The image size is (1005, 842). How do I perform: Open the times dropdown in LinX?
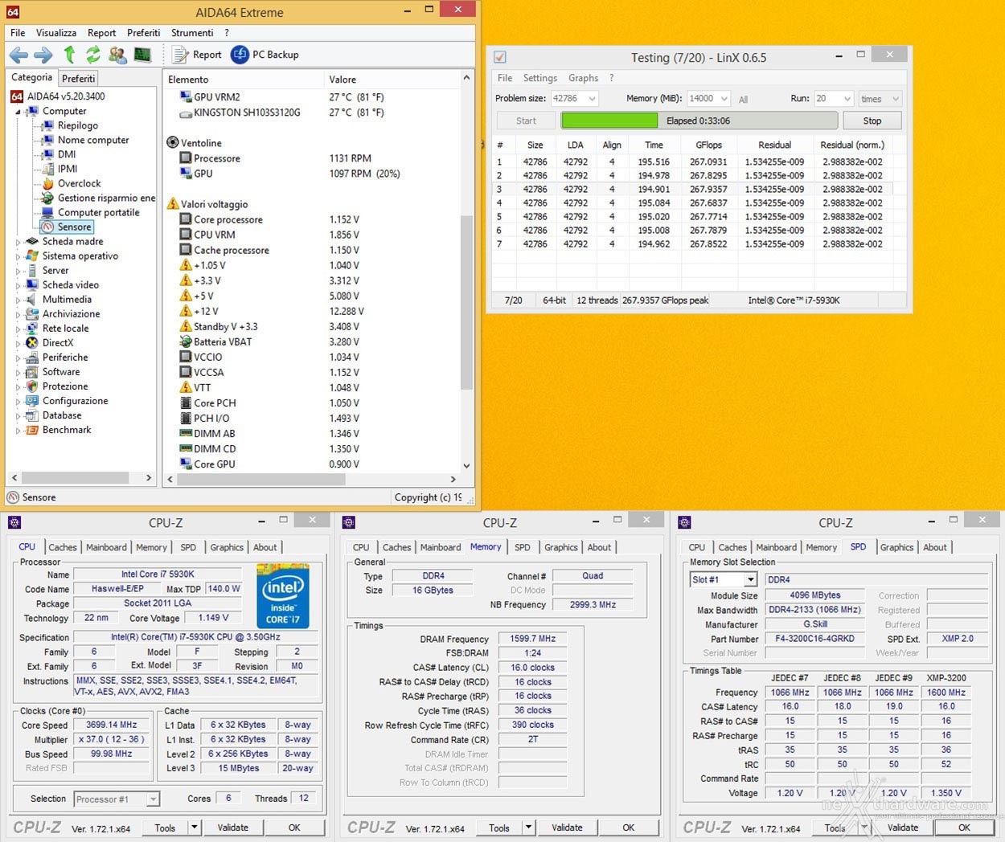pos(896,99)
